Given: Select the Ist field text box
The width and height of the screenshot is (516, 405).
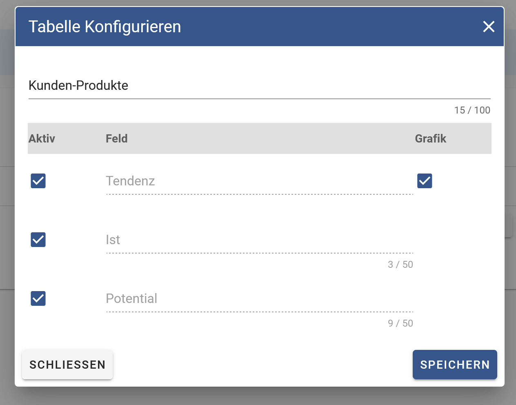Looking at the screenshot, I should click(260, 240).
